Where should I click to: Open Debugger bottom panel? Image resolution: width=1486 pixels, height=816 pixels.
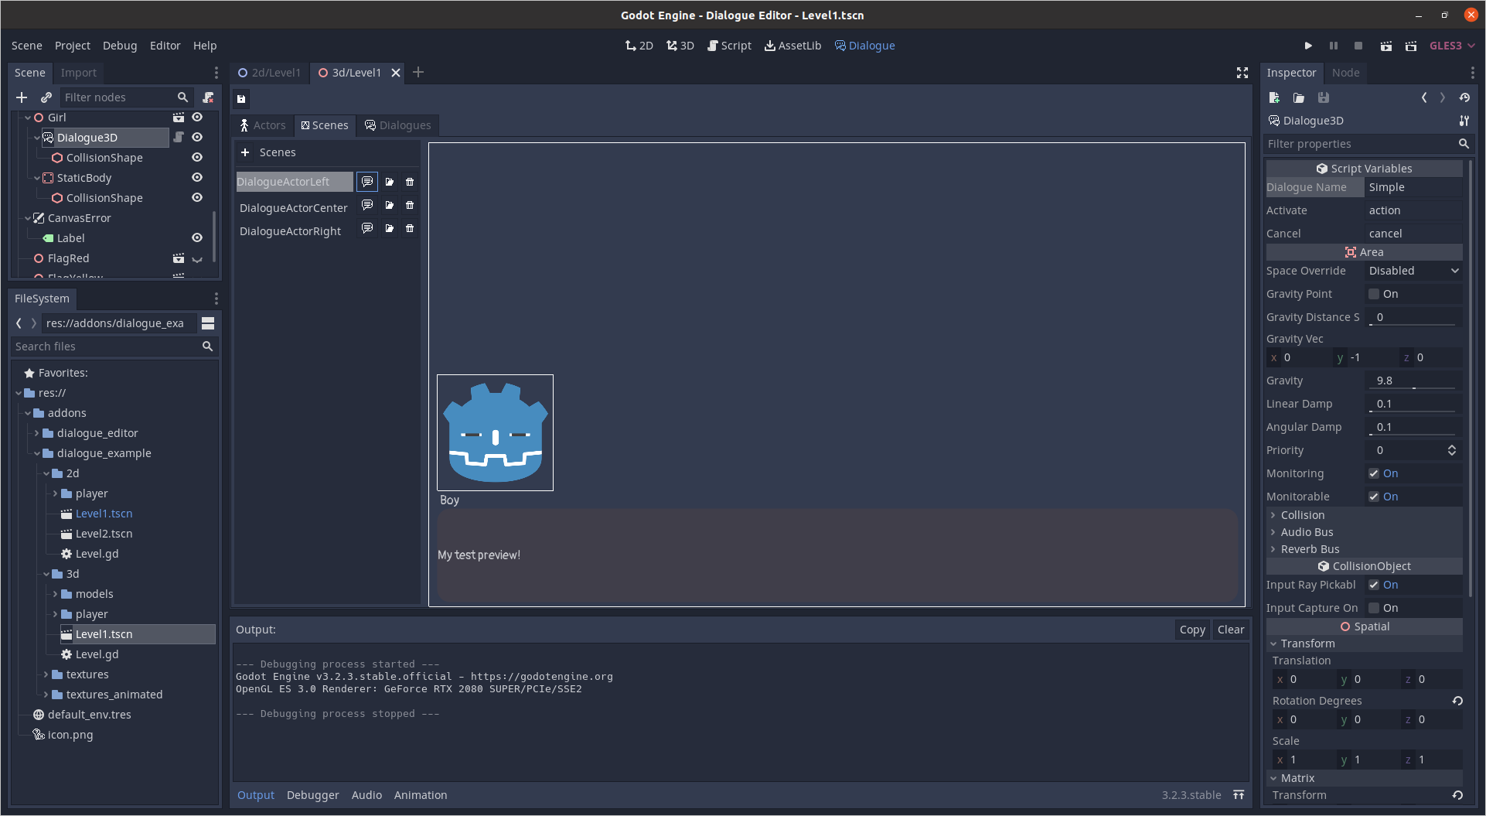pyautogui.click(x=312, y=795)
